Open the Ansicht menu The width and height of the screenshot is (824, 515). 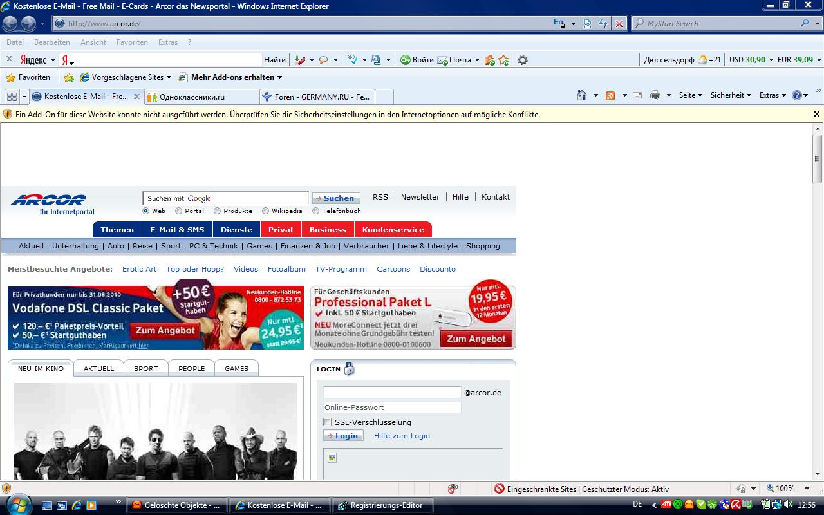coord(93,42)
